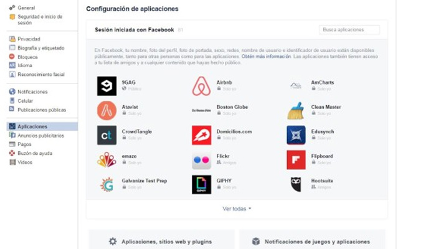Open the Atavist app icon
The height and width of the screenshot is (249, 436).
107,111
